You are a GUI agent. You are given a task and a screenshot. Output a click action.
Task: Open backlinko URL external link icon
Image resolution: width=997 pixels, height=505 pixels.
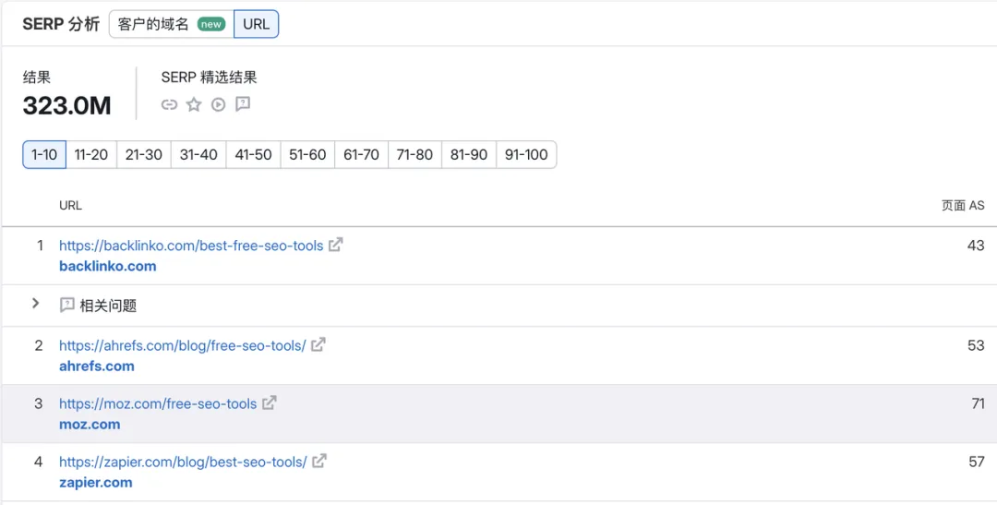pyautogui.click(x=336, y=245)
